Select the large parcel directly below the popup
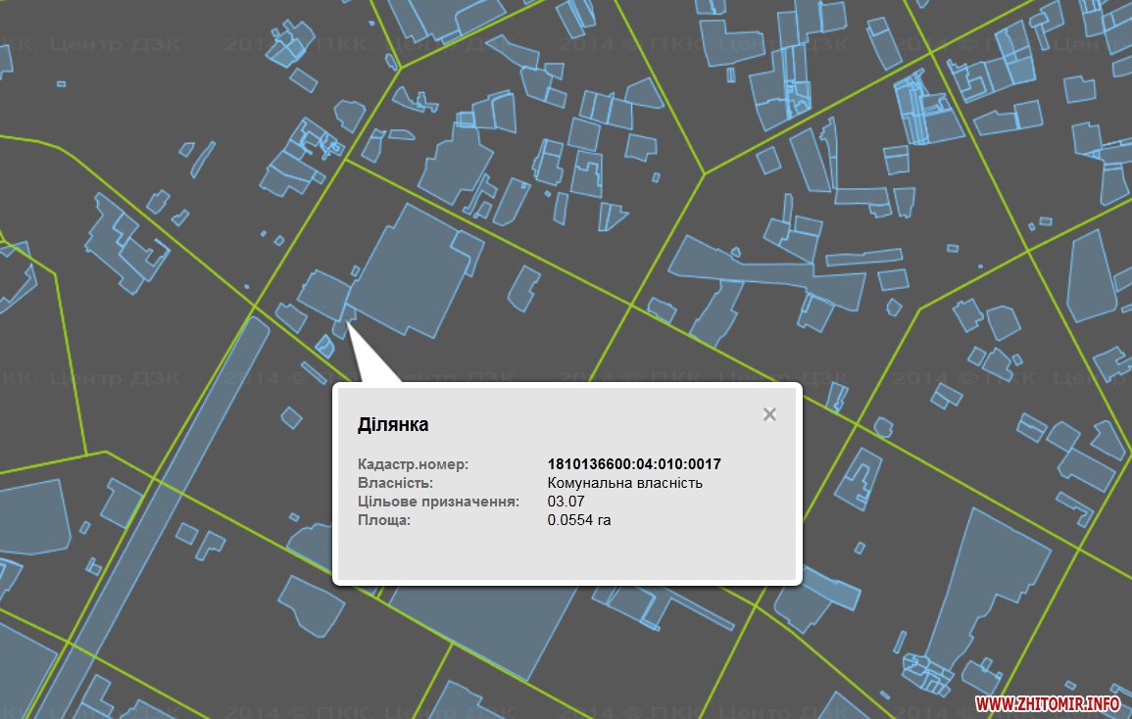Viewport: 1132px width, 719px height. tap(480, 627)
